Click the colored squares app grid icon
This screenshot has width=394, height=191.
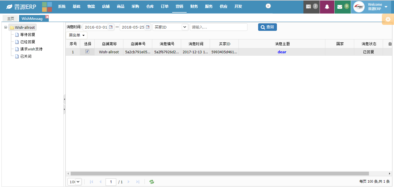point(47,7)
